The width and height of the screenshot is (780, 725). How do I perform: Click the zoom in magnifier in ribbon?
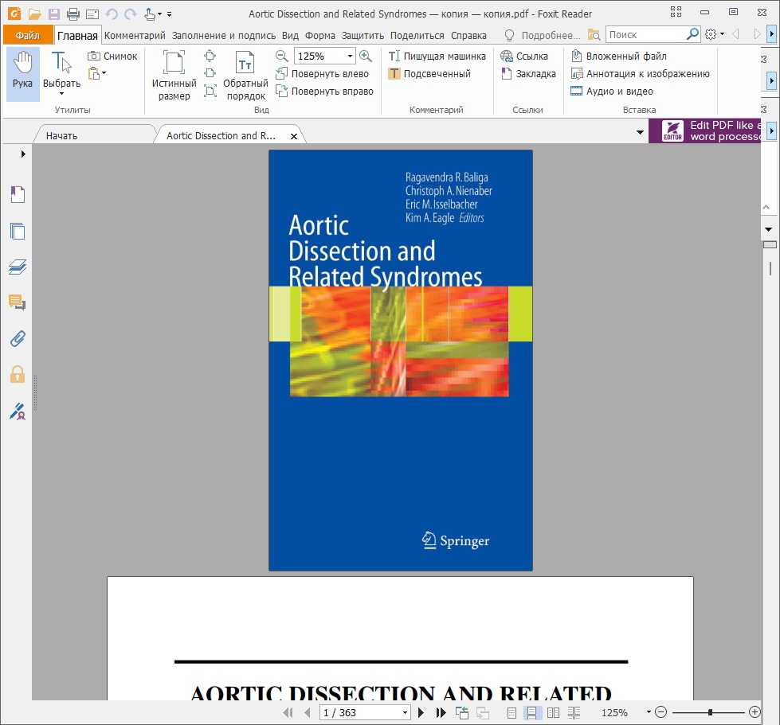(x=366, y=57)
